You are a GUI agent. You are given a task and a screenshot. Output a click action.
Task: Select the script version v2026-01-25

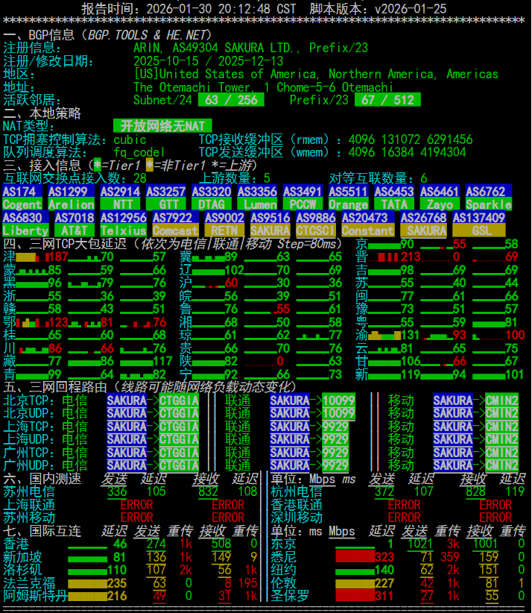click(410, 9)
